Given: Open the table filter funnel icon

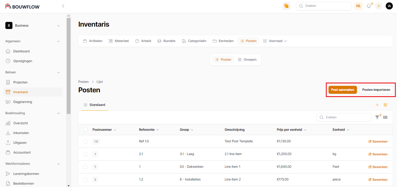Looking at the screenshot, I should coord(377,117).
